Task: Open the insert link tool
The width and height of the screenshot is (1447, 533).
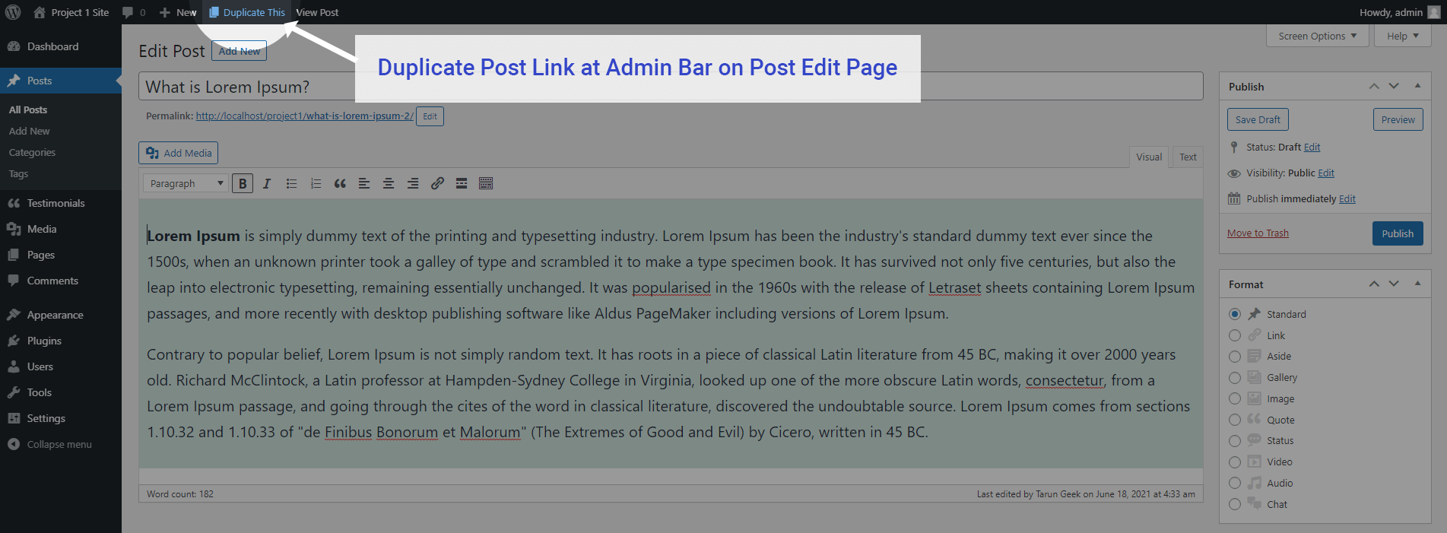Action: tap(437, 183)
